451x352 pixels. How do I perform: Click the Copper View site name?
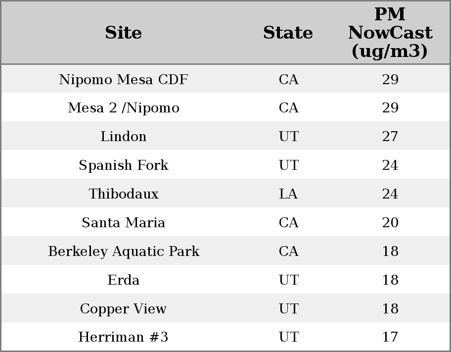pos(123,309)
